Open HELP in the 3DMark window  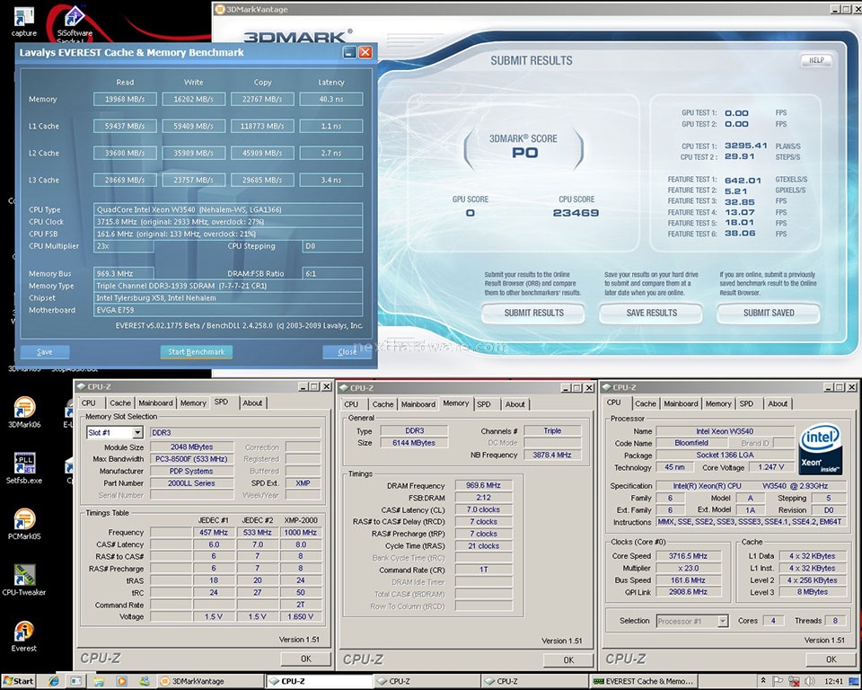click(x=816, y=60)
